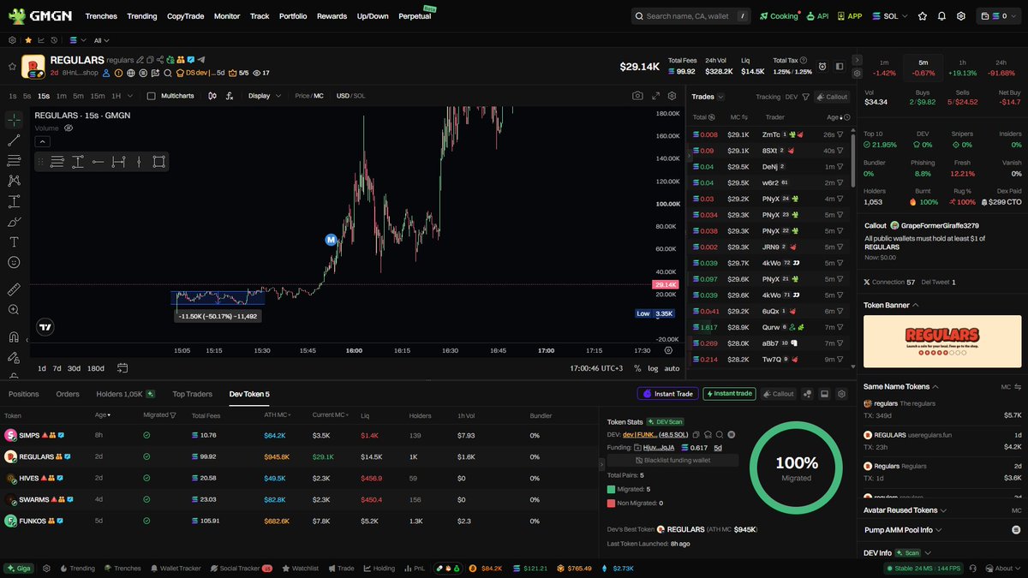Screen dimensions: 1028x578
Task: Select the crosshair cursor tool
Action: coord(14,119)
